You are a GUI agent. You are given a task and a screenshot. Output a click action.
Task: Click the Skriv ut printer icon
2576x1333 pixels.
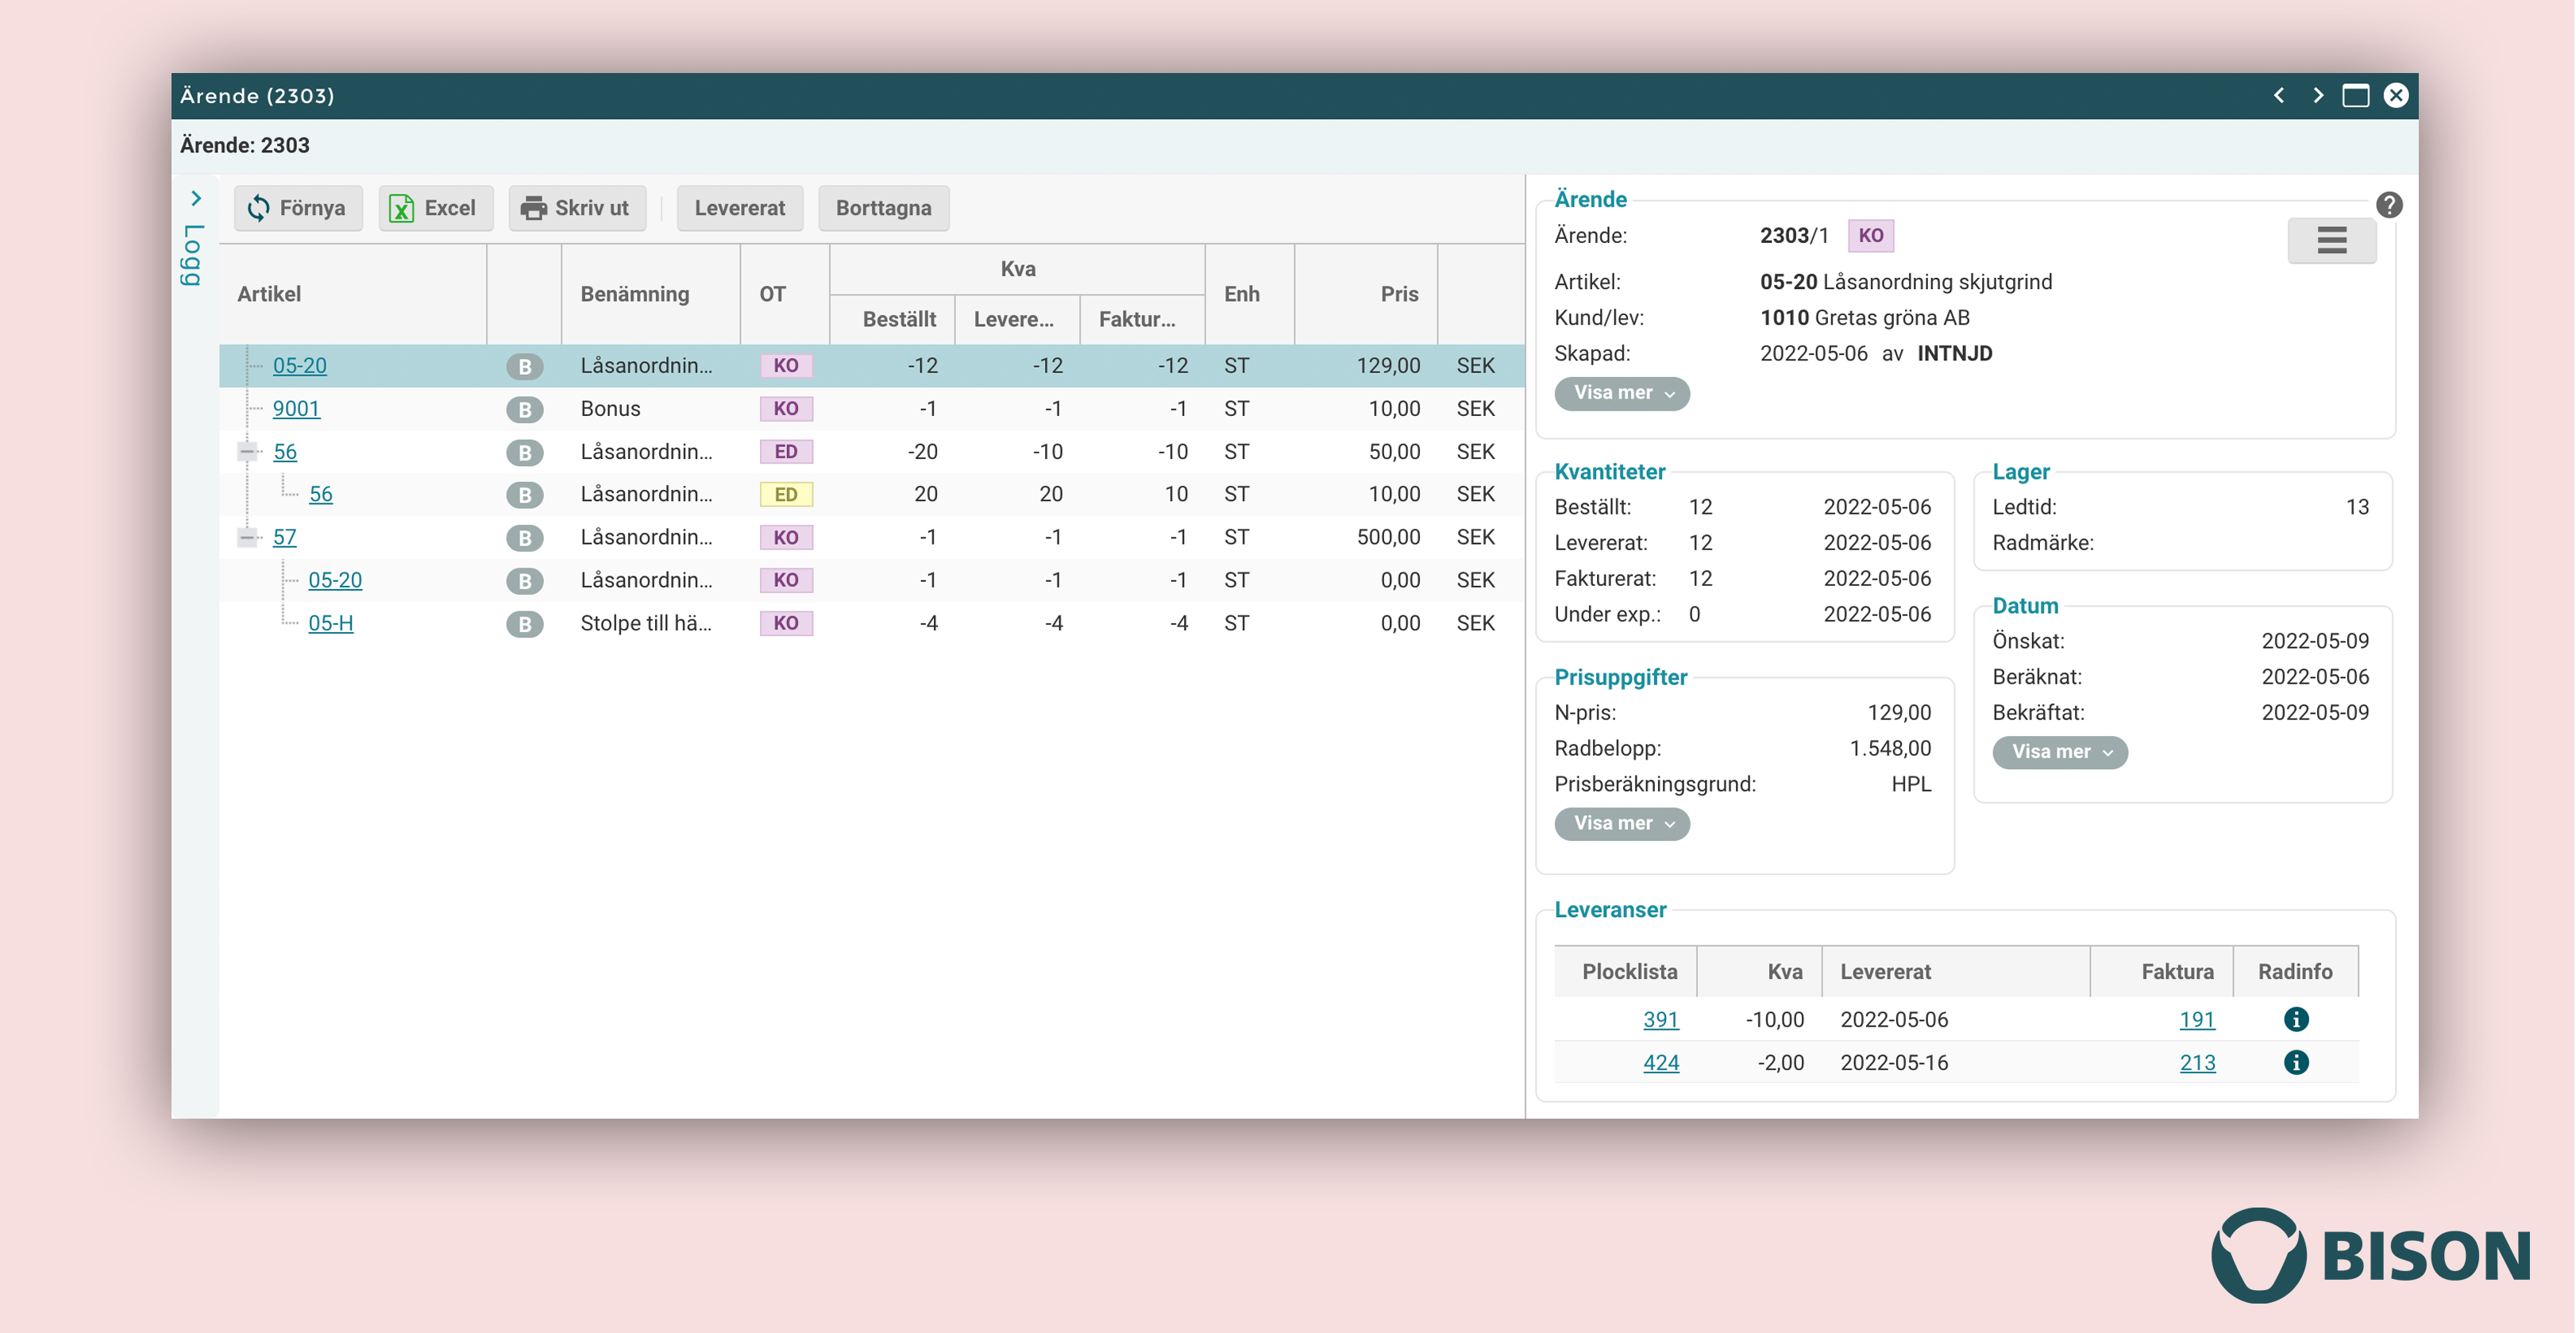click(x=534, y=208)
